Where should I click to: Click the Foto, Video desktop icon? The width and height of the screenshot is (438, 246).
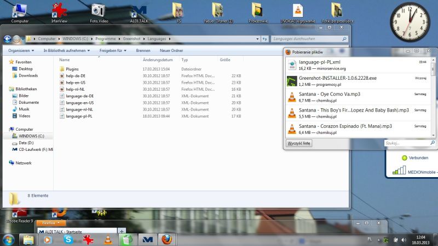click(99, 11)
